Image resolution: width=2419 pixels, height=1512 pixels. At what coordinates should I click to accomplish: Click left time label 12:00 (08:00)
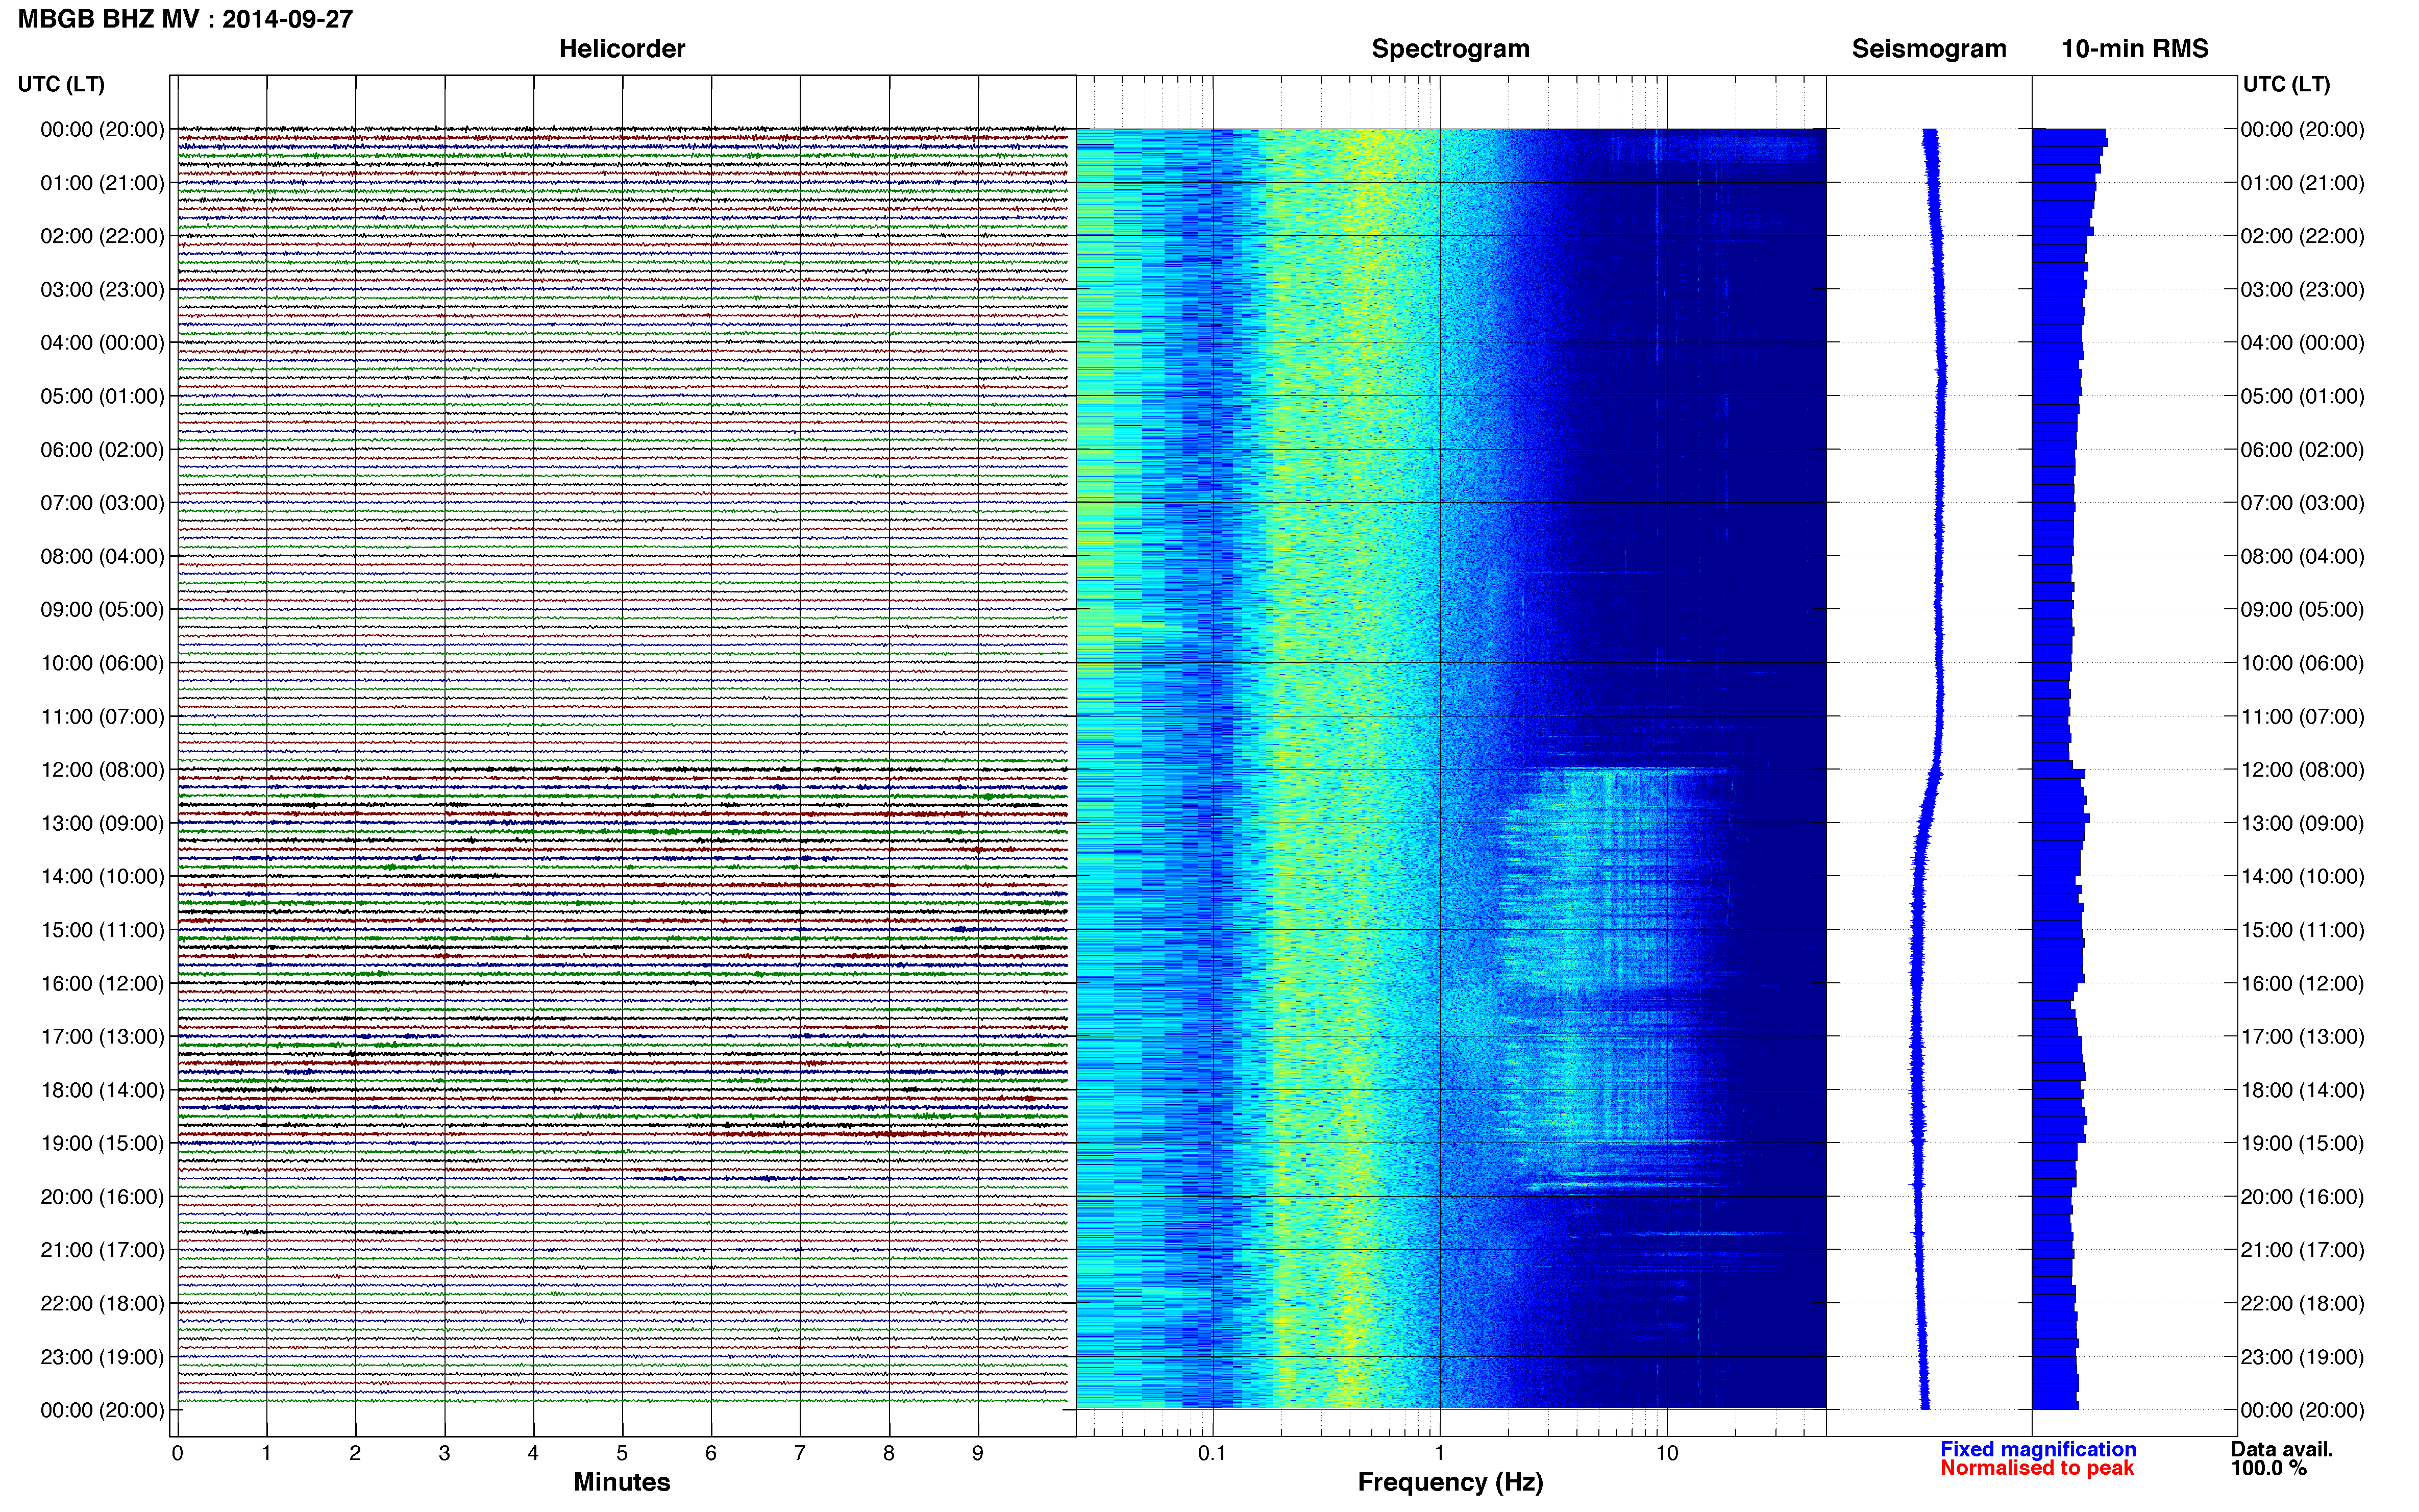tap(102, 770)
